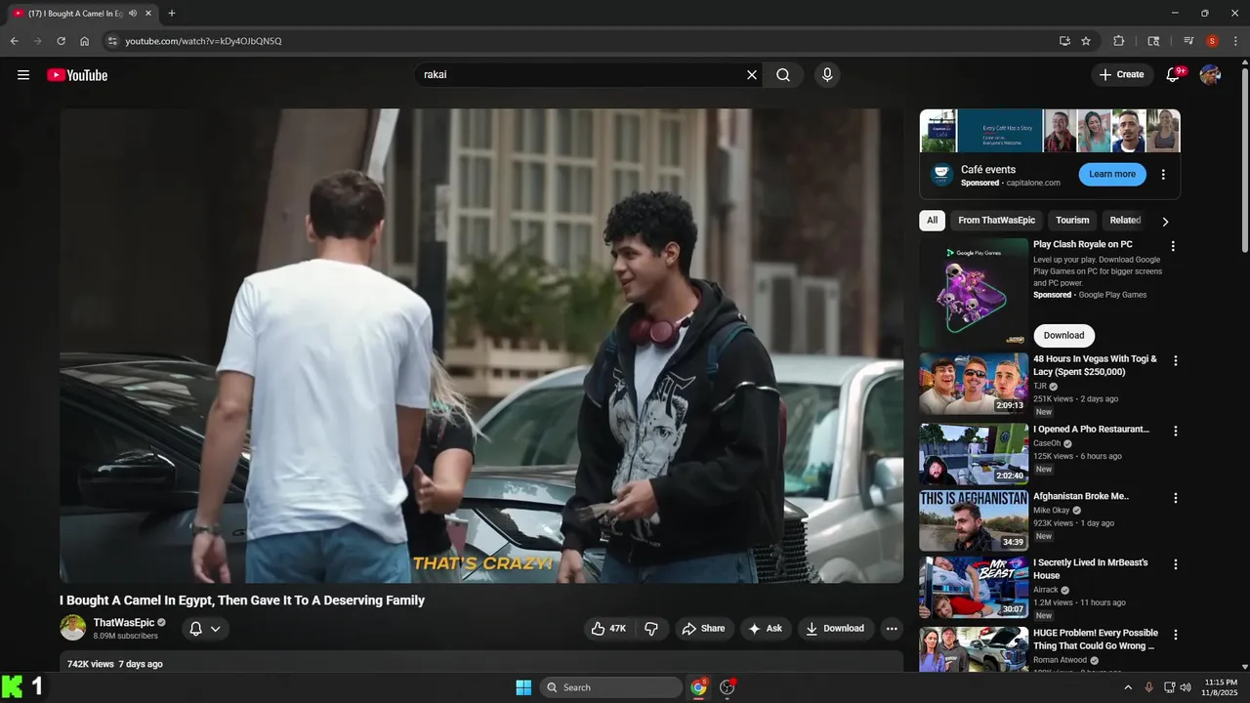Show more filter chips with the right arrow
This screenshot has width=1250, height=703.
pyautogui.click(x=1165, y=222)
